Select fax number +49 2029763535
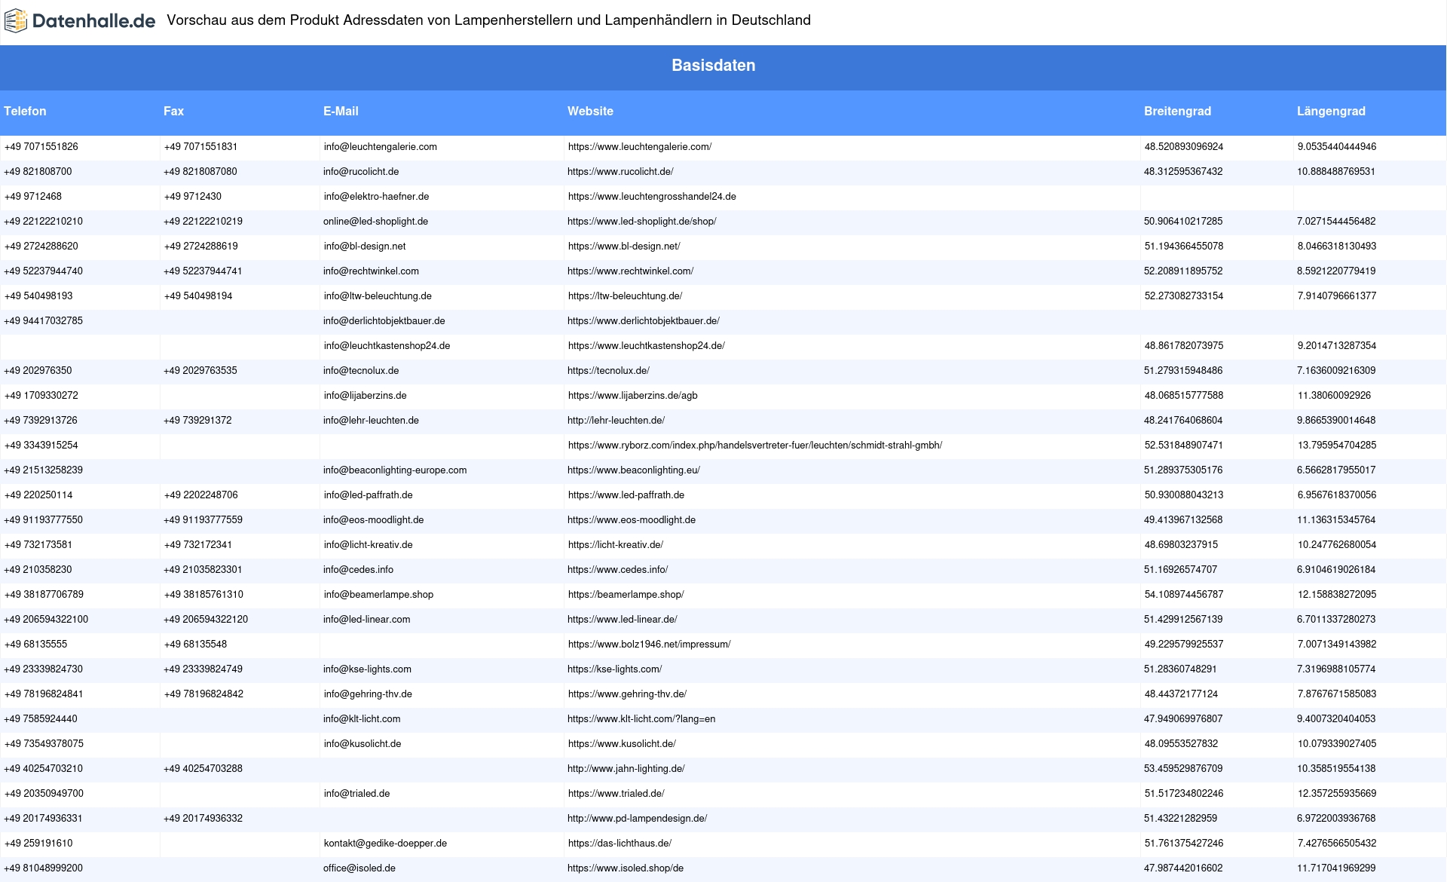This screenshot has width=1447, height=882. 200,371
